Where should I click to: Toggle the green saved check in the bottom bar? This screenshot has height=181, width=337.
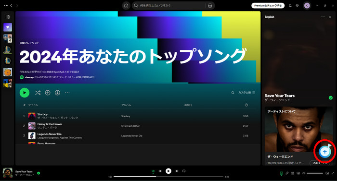(x=39, y=173)
